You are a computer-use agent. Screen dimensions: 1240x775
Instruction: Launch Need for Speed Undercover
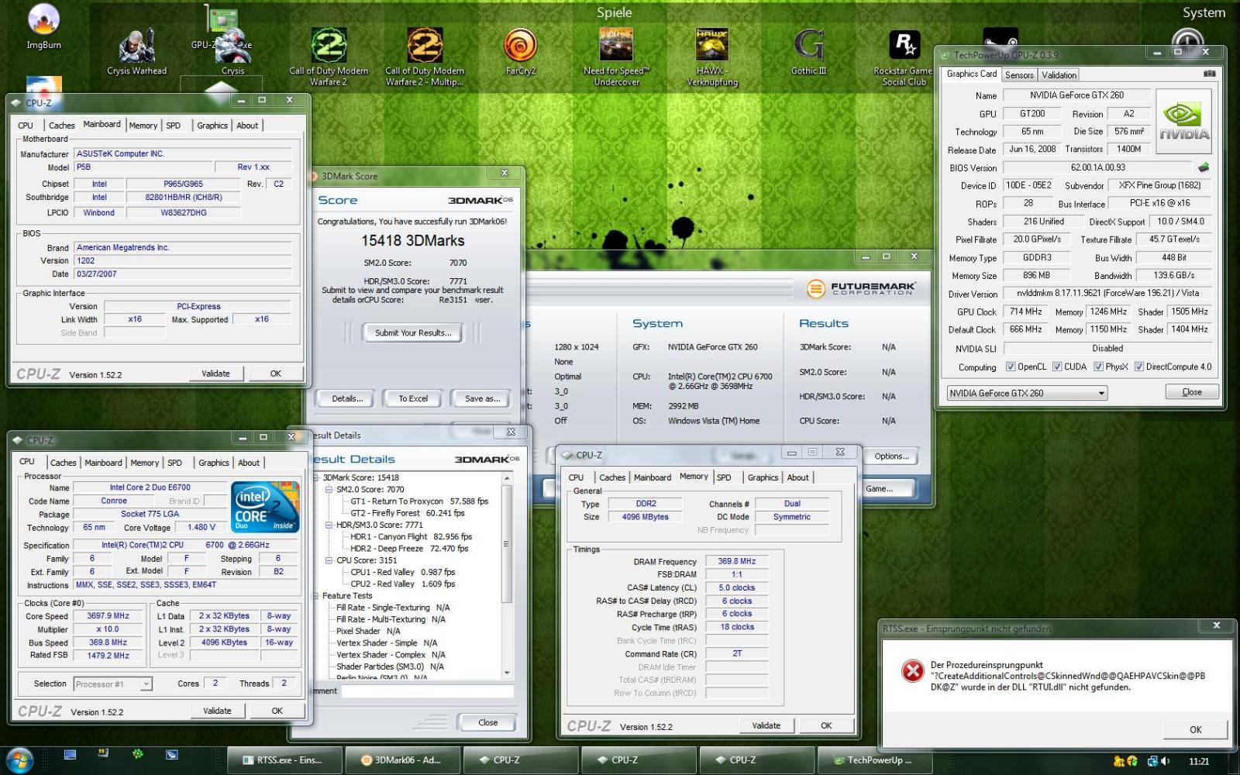point(617,57)
